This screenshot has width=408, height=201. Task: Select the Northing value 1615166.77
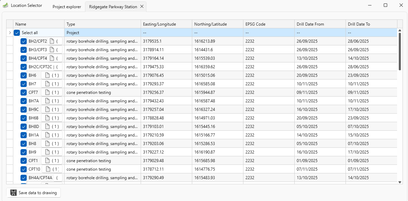(x=218, y=135)
